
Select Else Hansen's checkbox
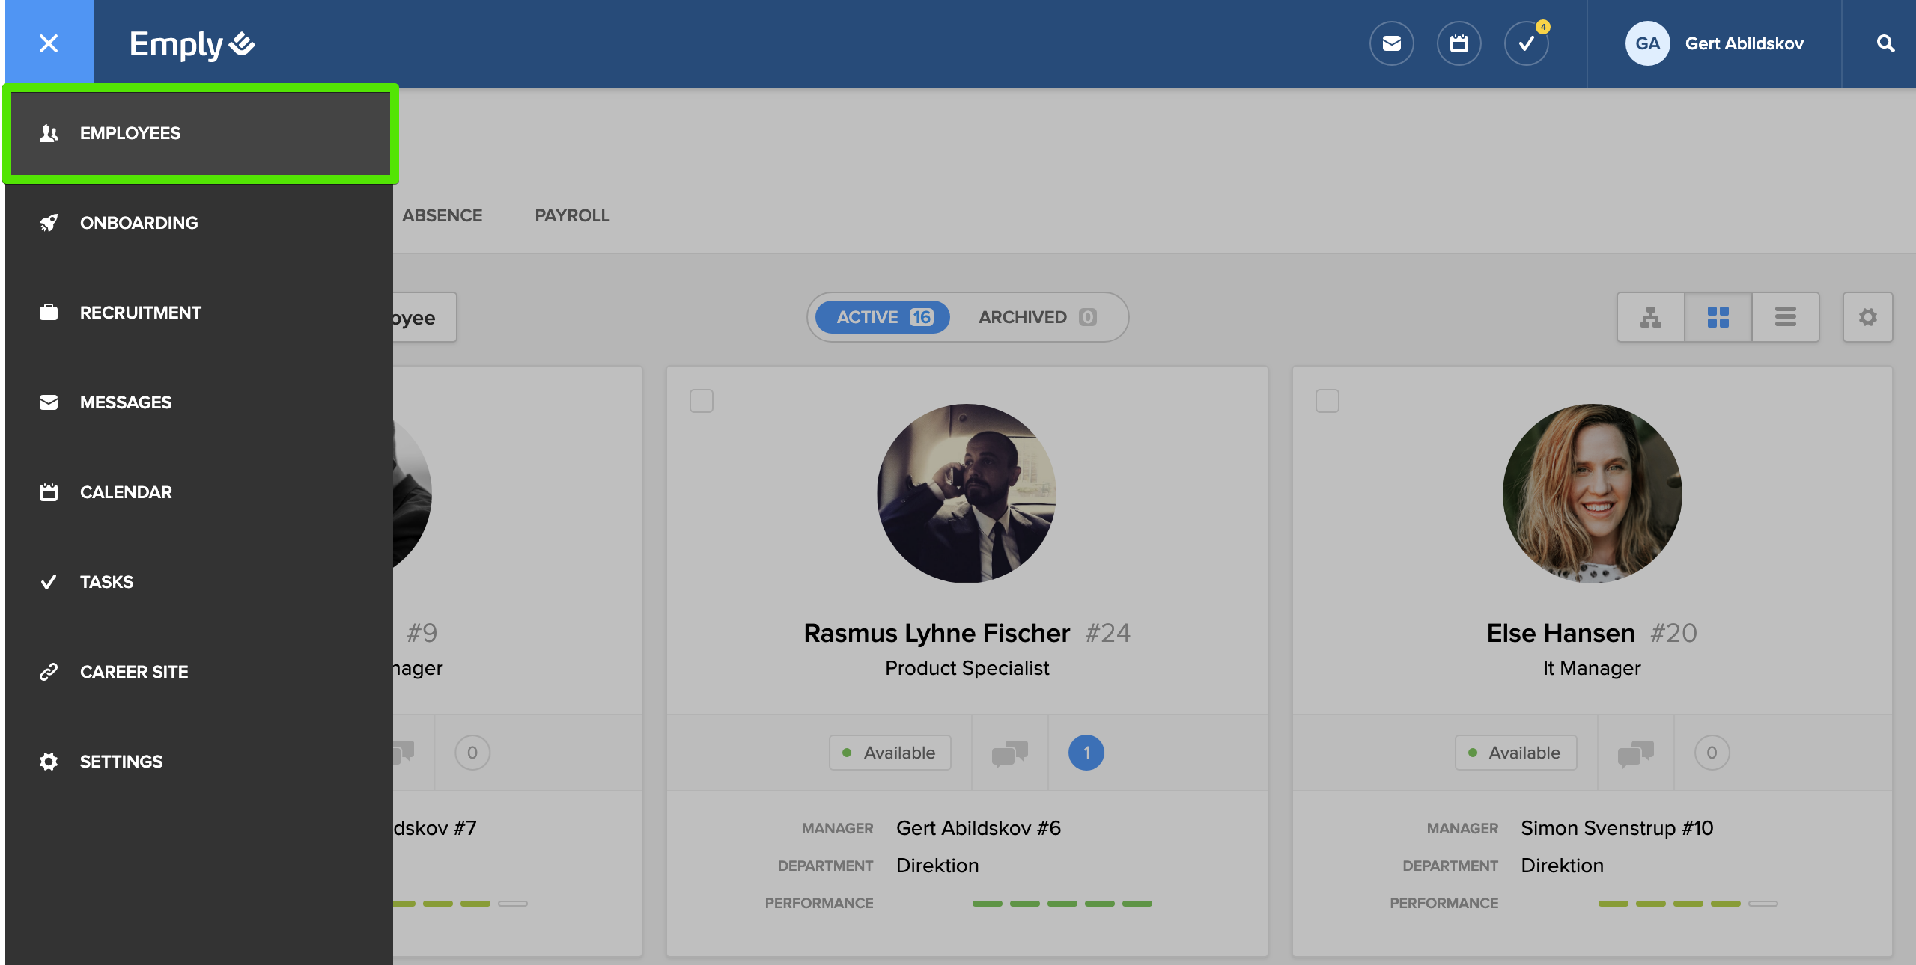point(1327,401)
